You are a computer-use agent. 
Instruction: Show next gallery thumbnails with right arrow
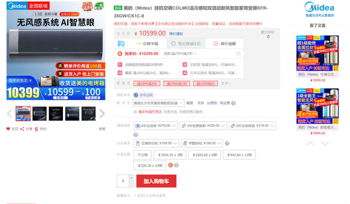102,114
